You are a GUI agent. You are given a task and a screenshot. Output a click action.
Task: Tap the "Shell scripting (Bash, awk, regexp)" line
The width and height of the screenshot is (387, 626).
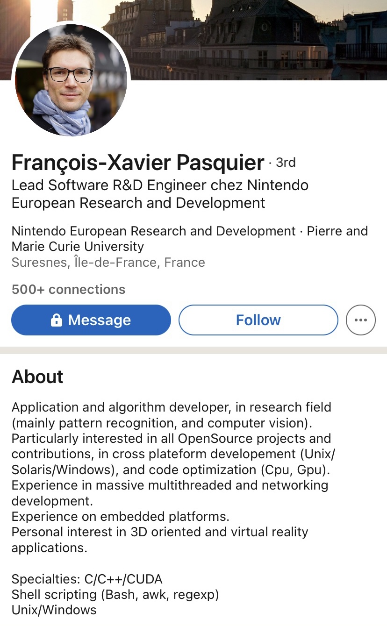coord(115,595)
